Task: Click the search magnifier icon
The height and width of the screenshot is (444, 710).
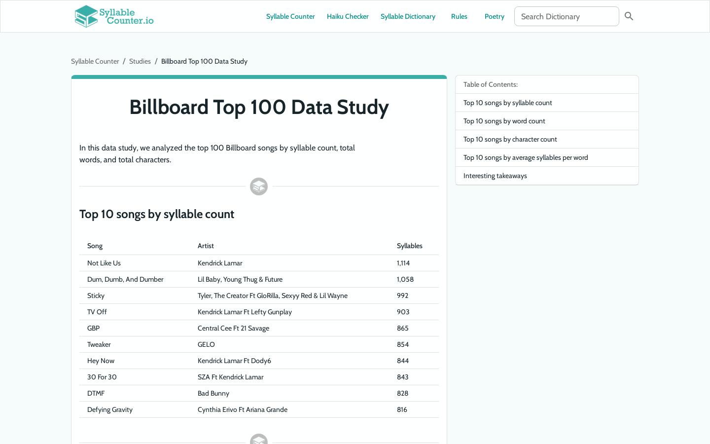Action: click(x=629, y=16)
